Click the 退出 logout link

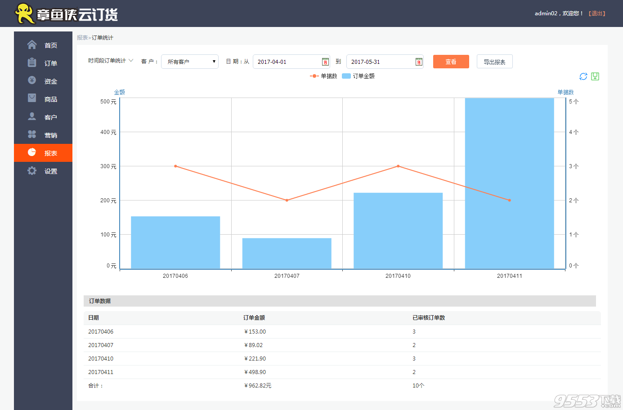[597, 13]
